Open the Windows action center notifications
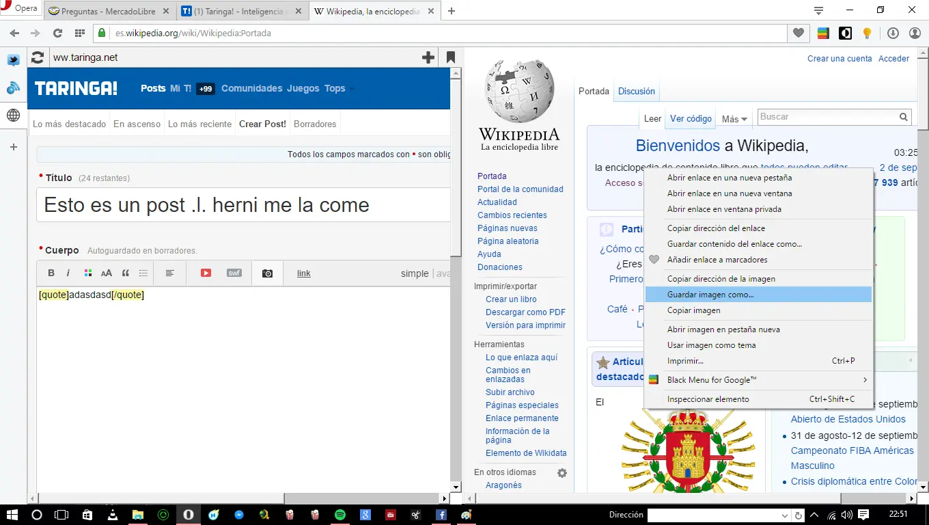 point(863,515)
